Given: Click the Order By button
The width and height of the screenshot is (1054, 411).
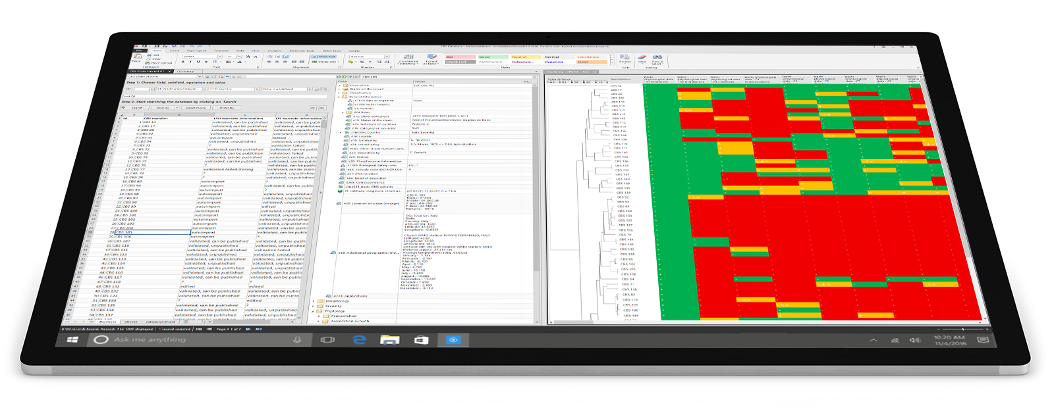Looking at the screenshot, I should pos(227,108).
